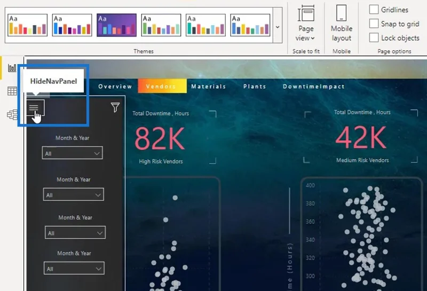Enable the Gridlines checkbox
The height and width of the screenshot is (291, 427).
tap(374, 10)
